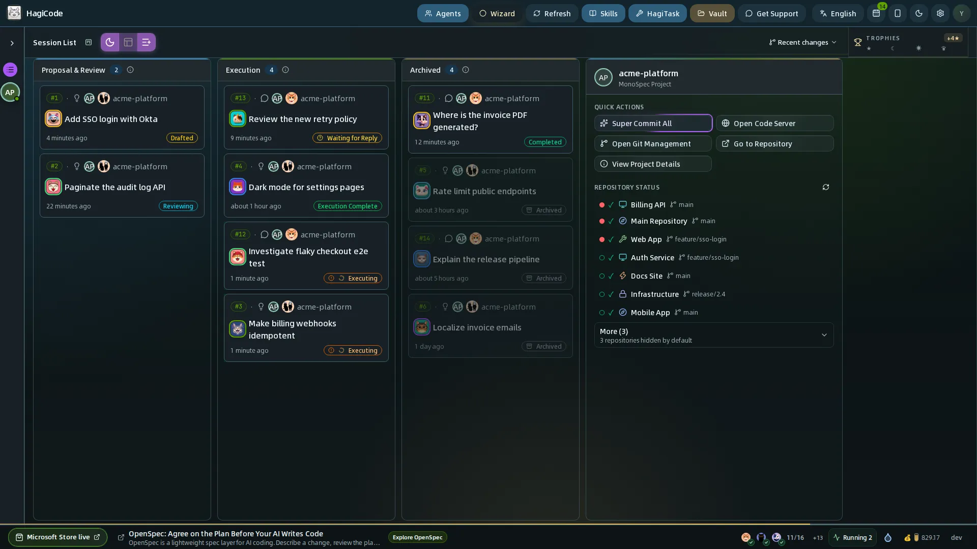Open the English language selector
The width and height of the screenshot is (977, 549).
pyautogui.click(x=838, y=13)
